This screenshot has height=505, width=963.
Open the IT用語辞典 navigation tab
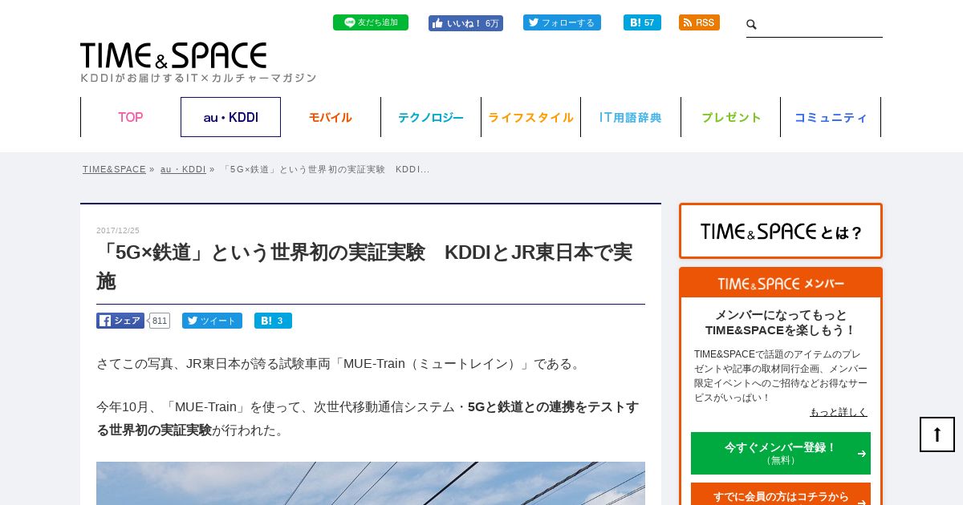(631, 117)
